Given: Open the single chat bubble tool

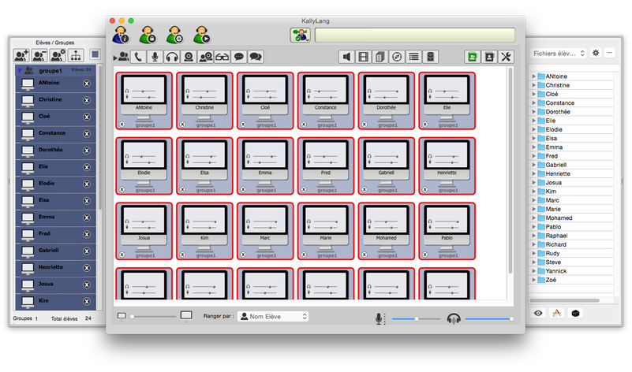Looking at the screenshot, I should pos(239,57).
